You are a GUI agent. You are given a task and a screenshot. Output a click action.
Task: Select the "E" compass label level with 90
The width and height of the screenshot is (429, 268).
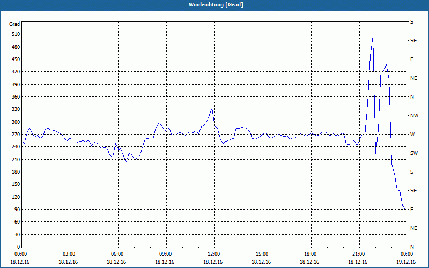(x=412, y=210)
